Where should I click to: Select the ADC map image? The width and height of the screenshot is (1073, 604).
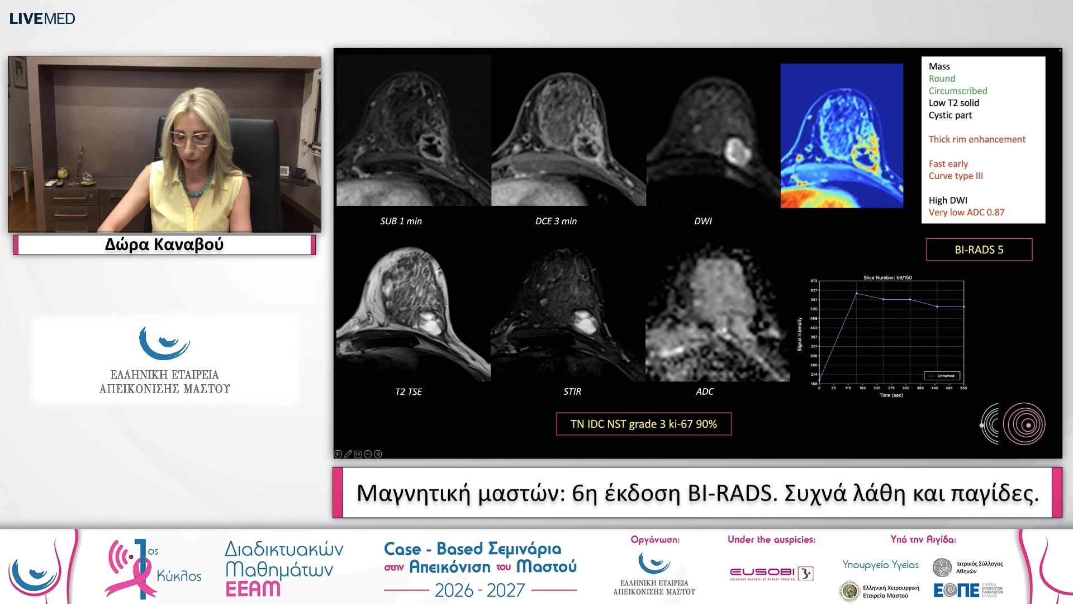pyautogui.click(x=718, y=312)
